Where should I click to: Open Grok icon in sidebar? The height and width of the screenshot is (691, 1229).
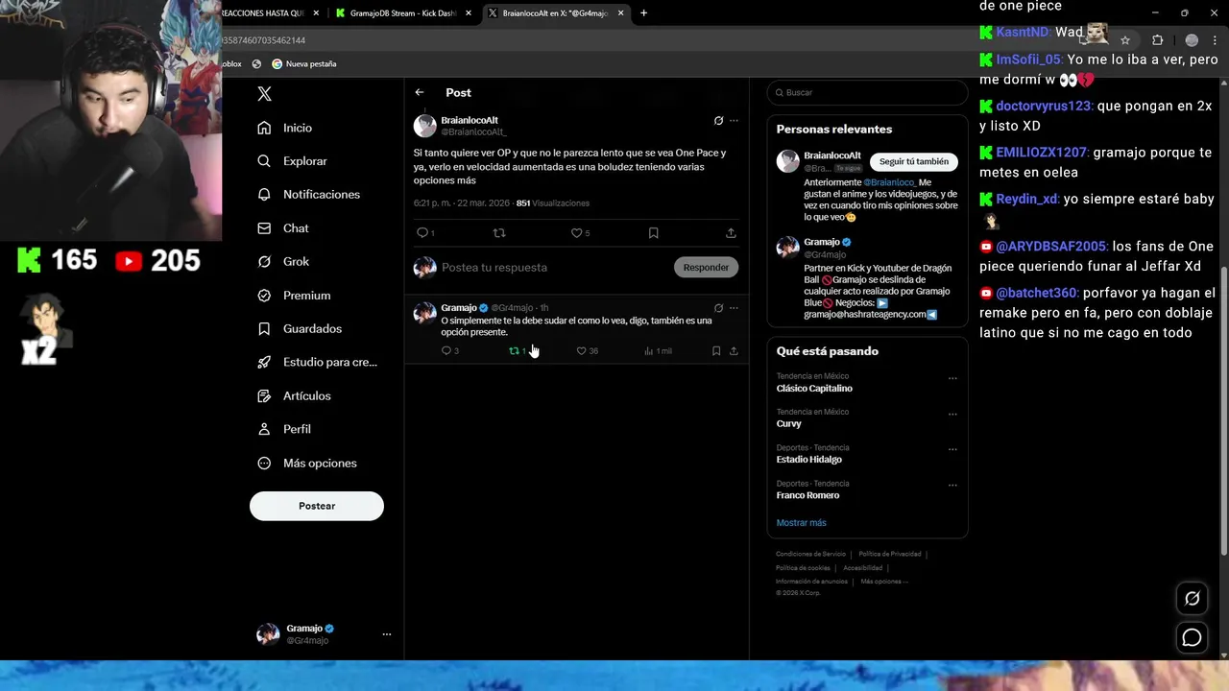point(264,261)
